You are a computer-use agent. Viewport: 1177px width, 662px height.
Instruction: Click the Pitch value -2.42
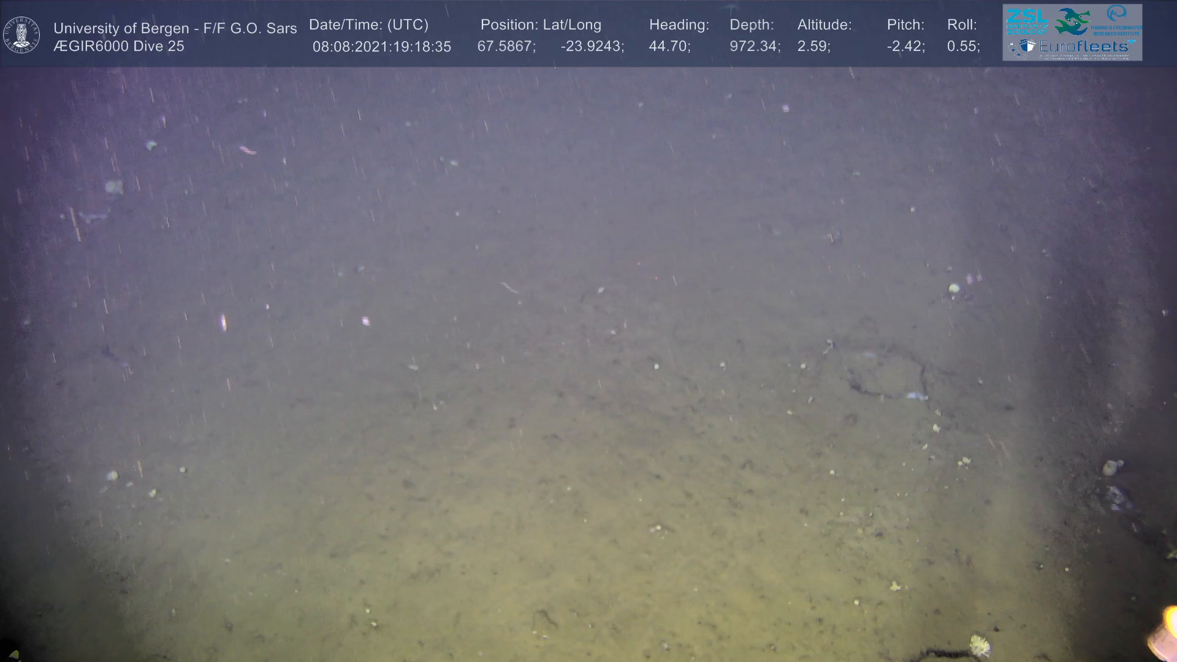pos(905,47)
